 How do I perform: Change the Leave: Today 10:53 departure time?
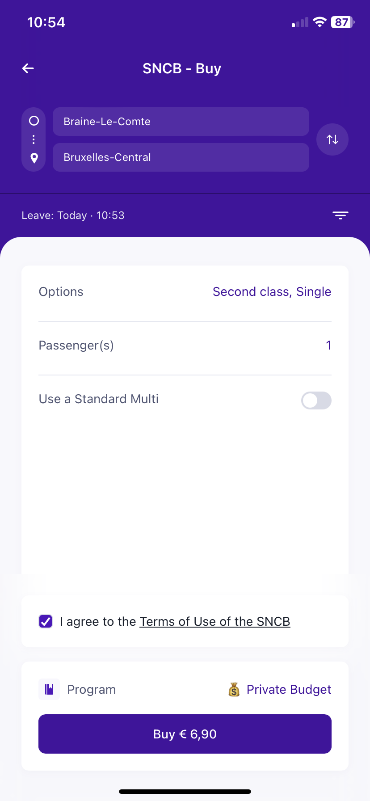pyautogui.click(x=73, y=215)
